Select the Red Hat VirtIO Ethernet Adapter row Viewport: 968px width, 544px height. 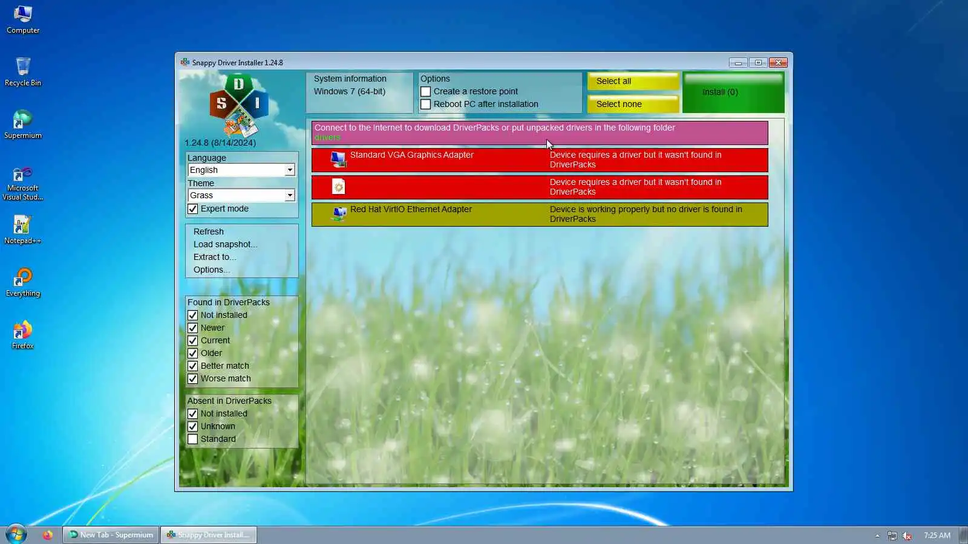[x=540, y=215]
